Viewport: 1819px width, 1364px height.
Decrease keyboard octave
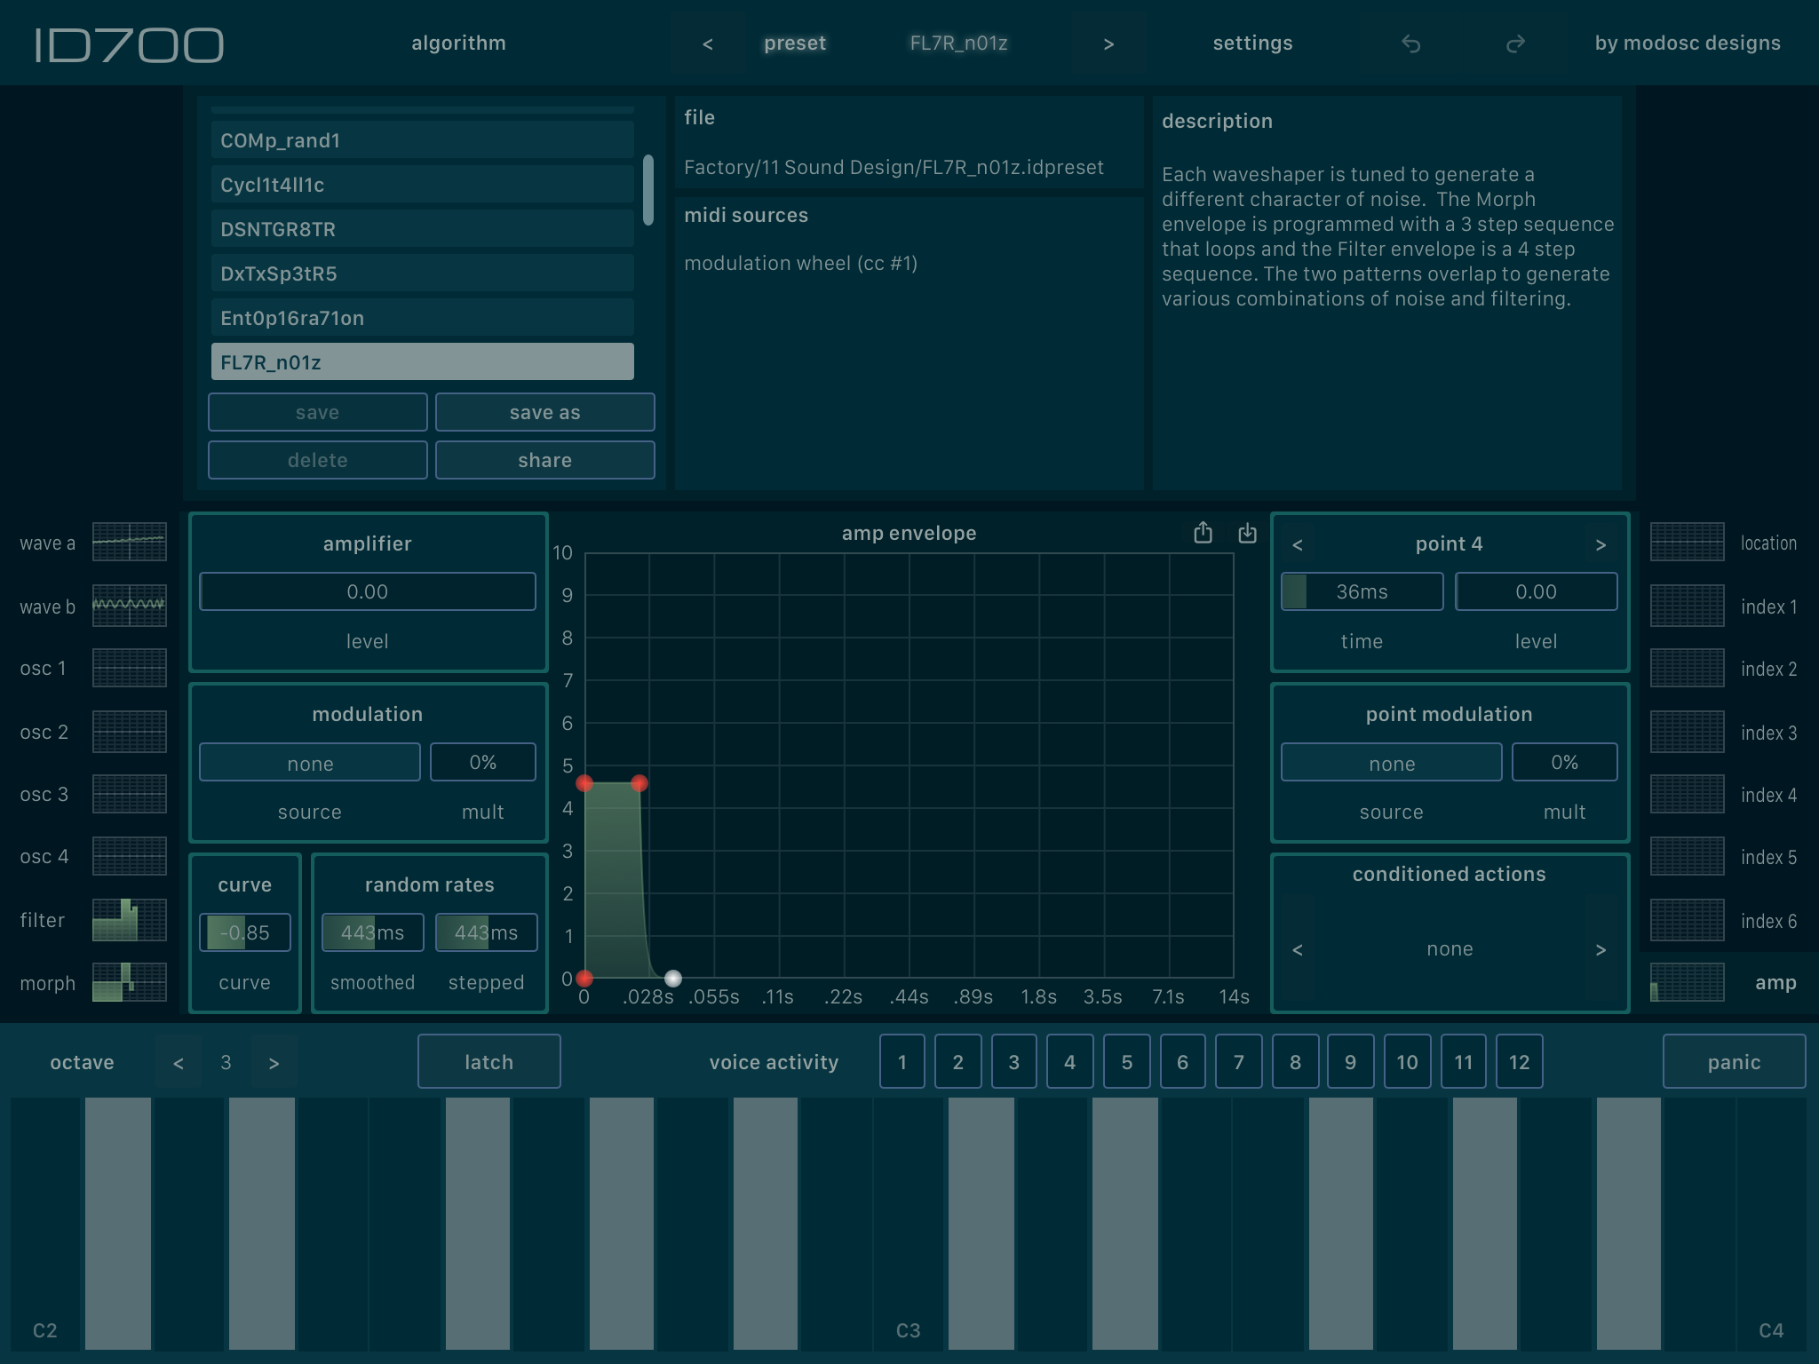[x=179, y=1062]
